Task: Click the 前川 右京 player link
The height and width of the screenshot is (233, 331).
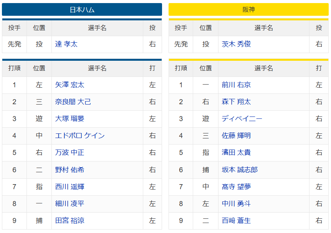Action: click(x=237, y=85)
